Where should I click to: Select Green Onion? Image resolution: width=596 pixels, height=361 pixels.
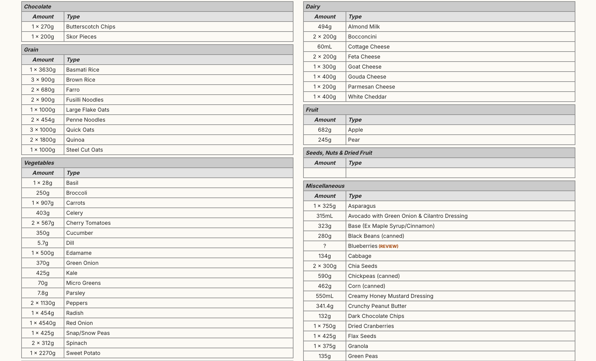pos(157,263)
